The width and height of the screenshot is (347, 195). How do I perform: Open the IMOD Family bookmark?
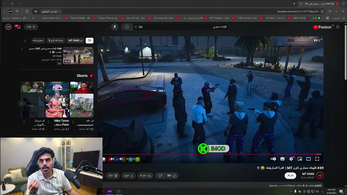pos(301,18)
